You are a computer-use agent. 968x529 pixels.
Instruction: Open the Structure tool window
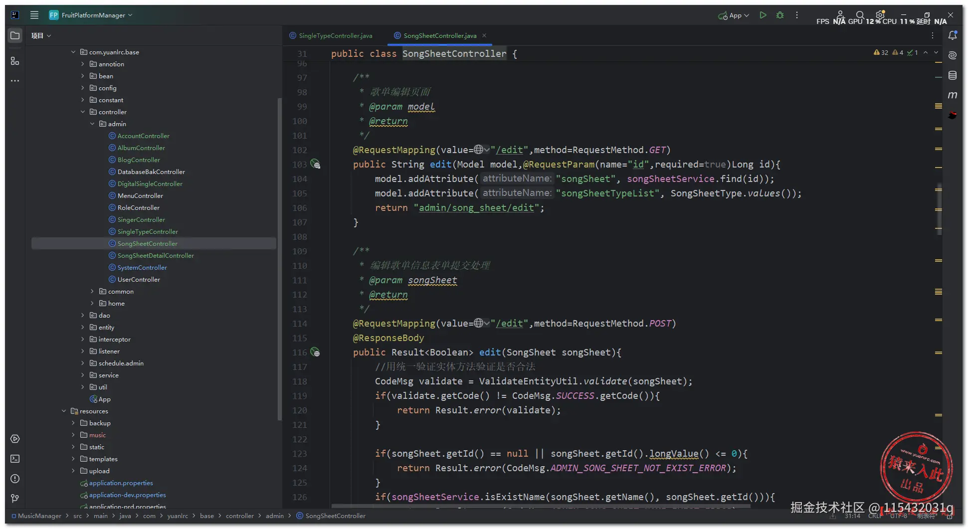[x=15, y=61]
